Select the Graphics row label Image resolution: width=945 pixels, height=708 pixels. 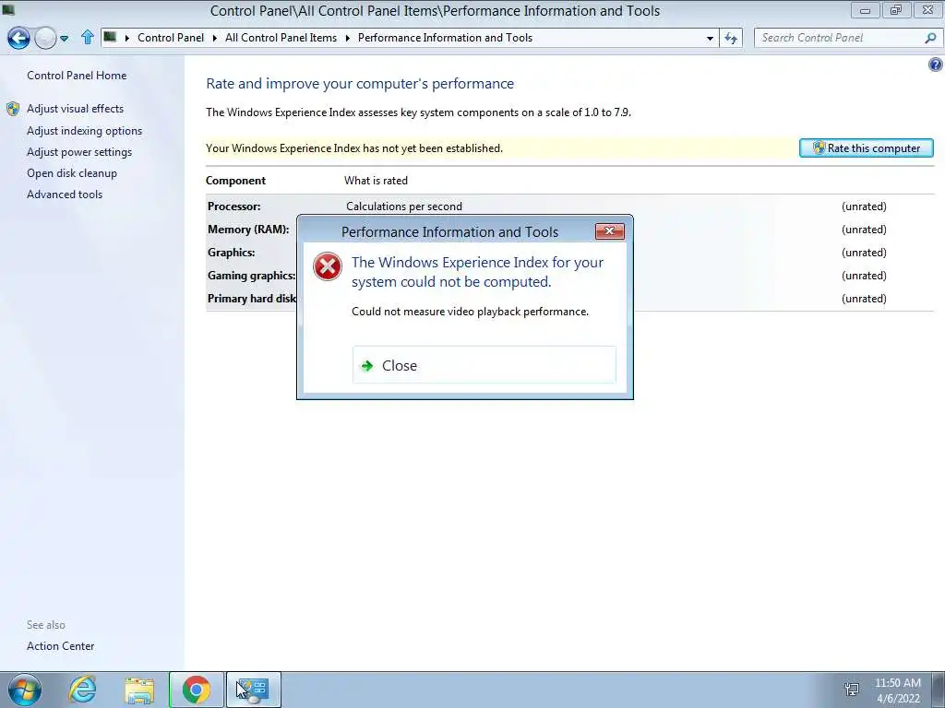click(x=231, y=253)
